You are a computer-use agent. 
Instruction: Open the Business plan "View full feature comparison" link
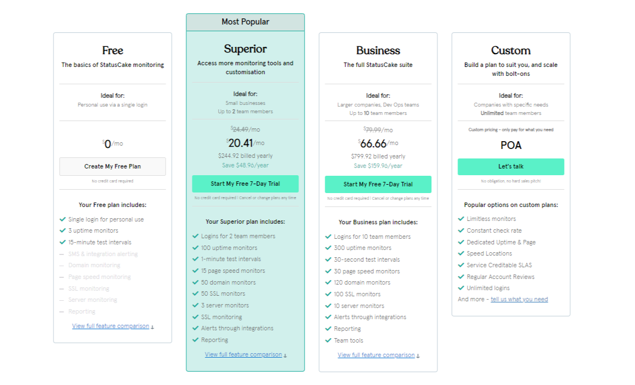pos(376,355)
